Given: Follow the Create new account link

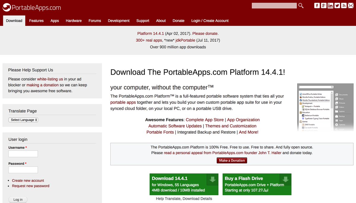Looking at the screenshot, I should (x=28, y=180).
